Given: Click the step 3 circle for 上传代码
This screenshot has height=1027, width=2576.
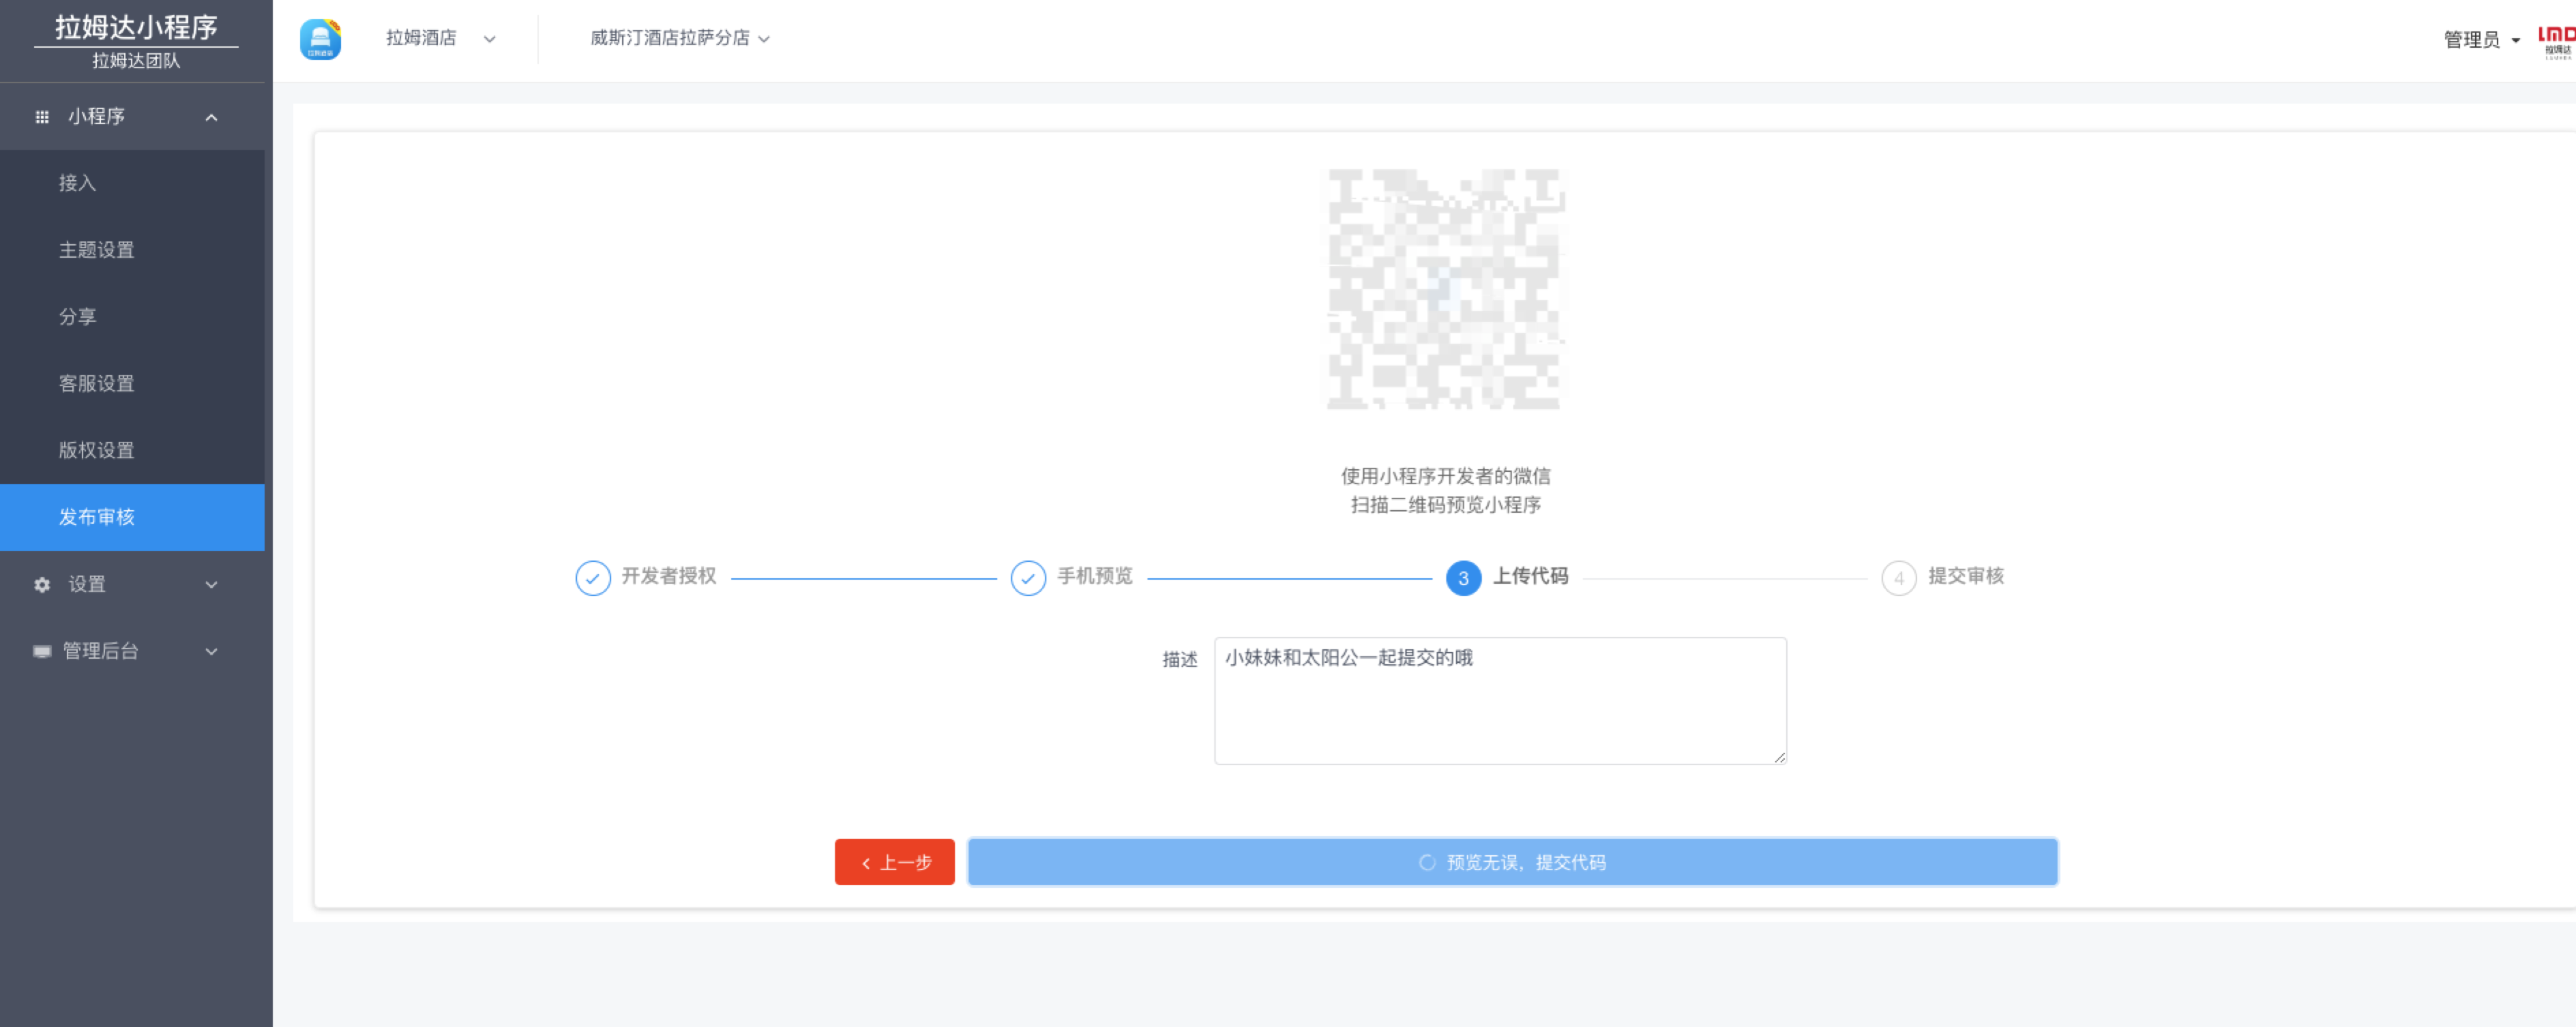Looking at the screenshot, I should pyautogui.click(x=1464, y=578).
